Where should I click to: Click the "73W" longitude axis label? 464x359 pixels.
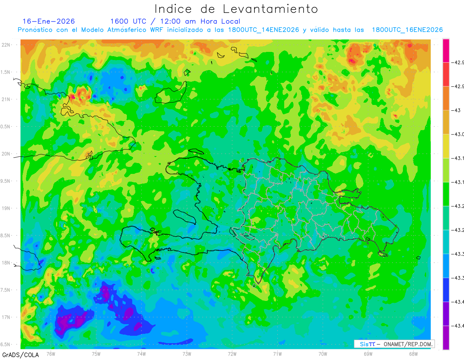187,354
